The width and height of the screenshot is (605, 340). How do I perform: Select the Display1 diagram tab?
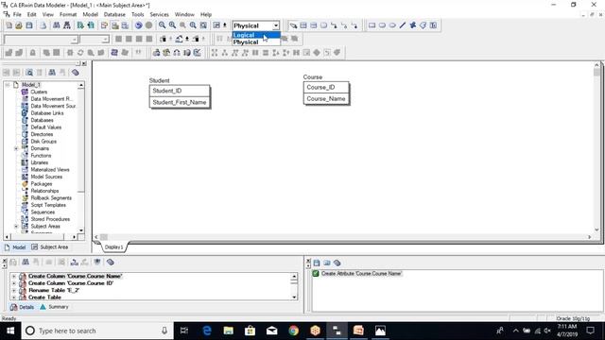click(x=113, y=247)
